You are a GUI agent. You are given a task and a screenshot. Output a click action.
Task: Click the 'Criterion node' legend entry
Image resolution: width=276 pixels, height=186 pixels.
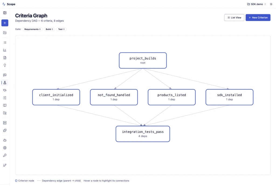pos(25,181)
